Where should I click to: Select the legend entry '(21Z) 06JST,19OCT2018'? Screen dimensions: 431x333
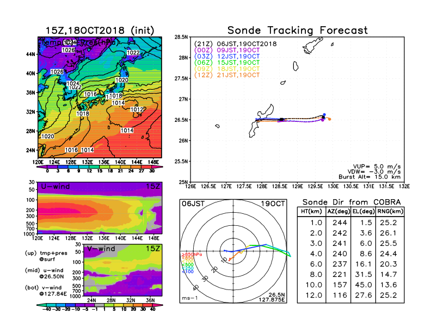click(235, 44)
